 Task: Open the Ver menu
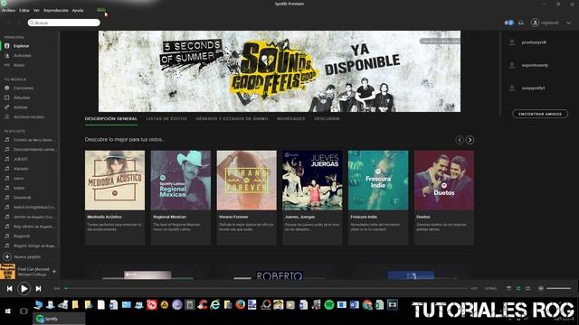(36, 10)
